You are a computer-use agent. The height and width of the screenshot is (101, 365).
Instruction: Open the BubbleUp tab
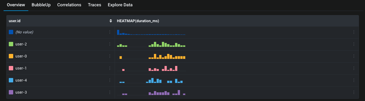tap(41, 5)
